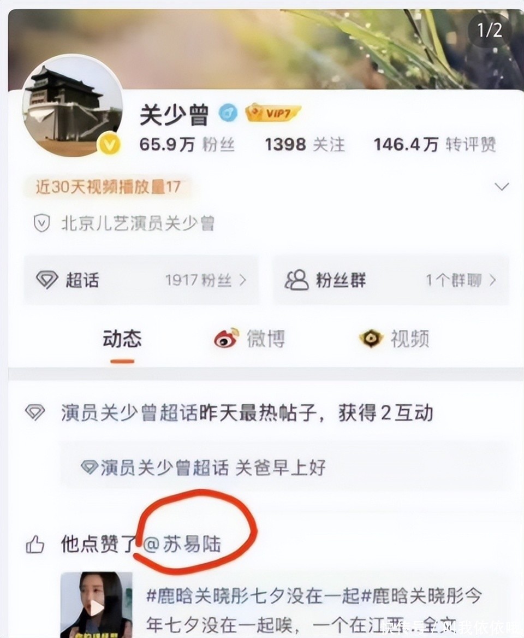Click the yellow V badge on avatar
The height and width of the screenshot is (638, 524).
(109, 144)
